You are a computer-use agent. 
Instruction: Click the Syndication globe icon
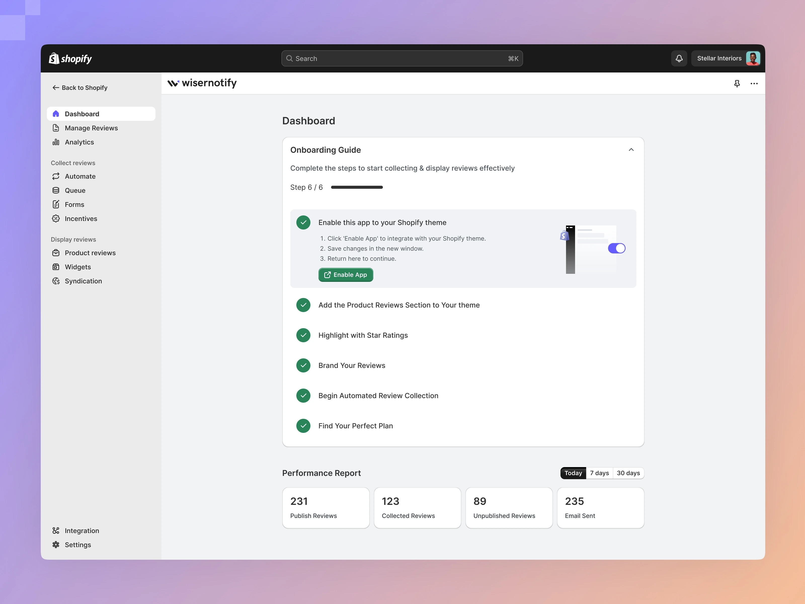click(56, 281)
